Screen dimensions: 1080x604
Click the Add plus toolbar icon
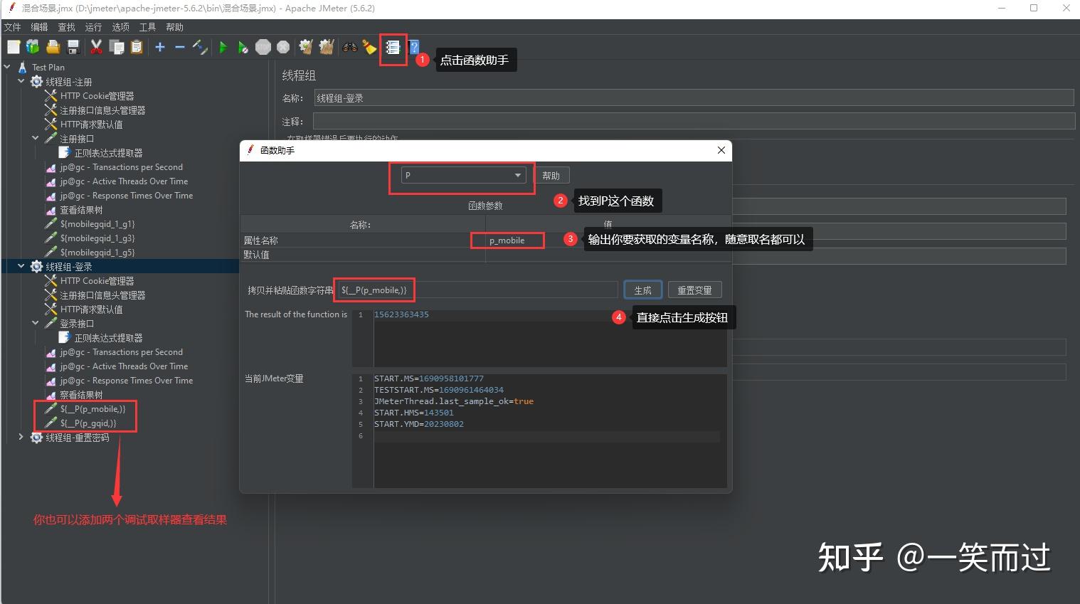[160, 48]
